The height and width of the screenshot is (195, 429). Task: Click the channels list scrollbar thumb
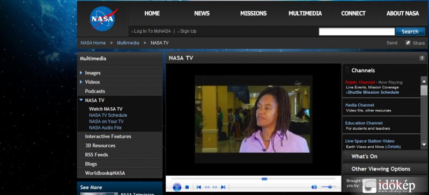[x=424, y=90]
